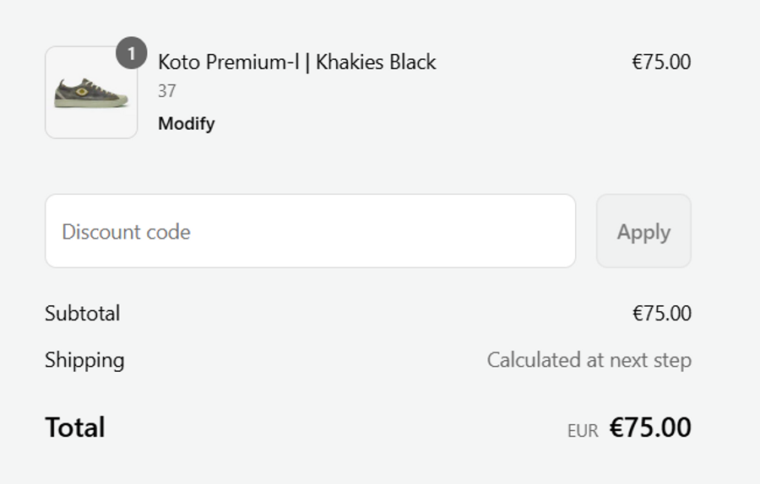Click the Subtotal amount €75.00
The width and height of the screenshot is (760, 484).
pos(661,314)
